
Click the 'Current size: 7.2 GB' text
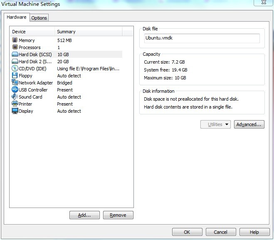(164, 62)
